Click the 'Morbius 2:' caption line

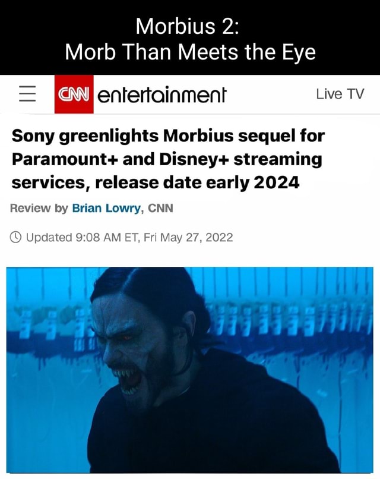[x=187, y=26]
